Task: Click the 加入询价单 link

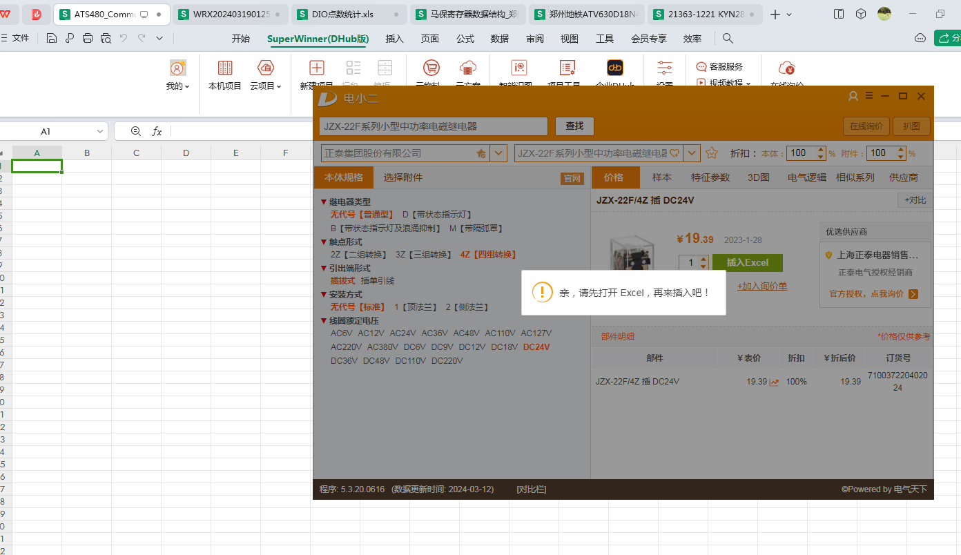Action: [762, 286]
